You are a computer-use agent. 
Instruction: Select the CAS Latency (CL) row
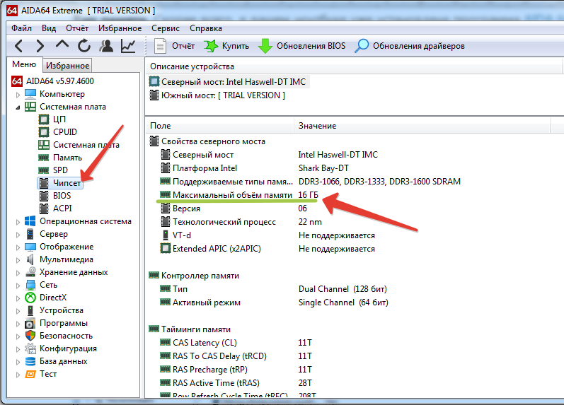tap(236, 343)
